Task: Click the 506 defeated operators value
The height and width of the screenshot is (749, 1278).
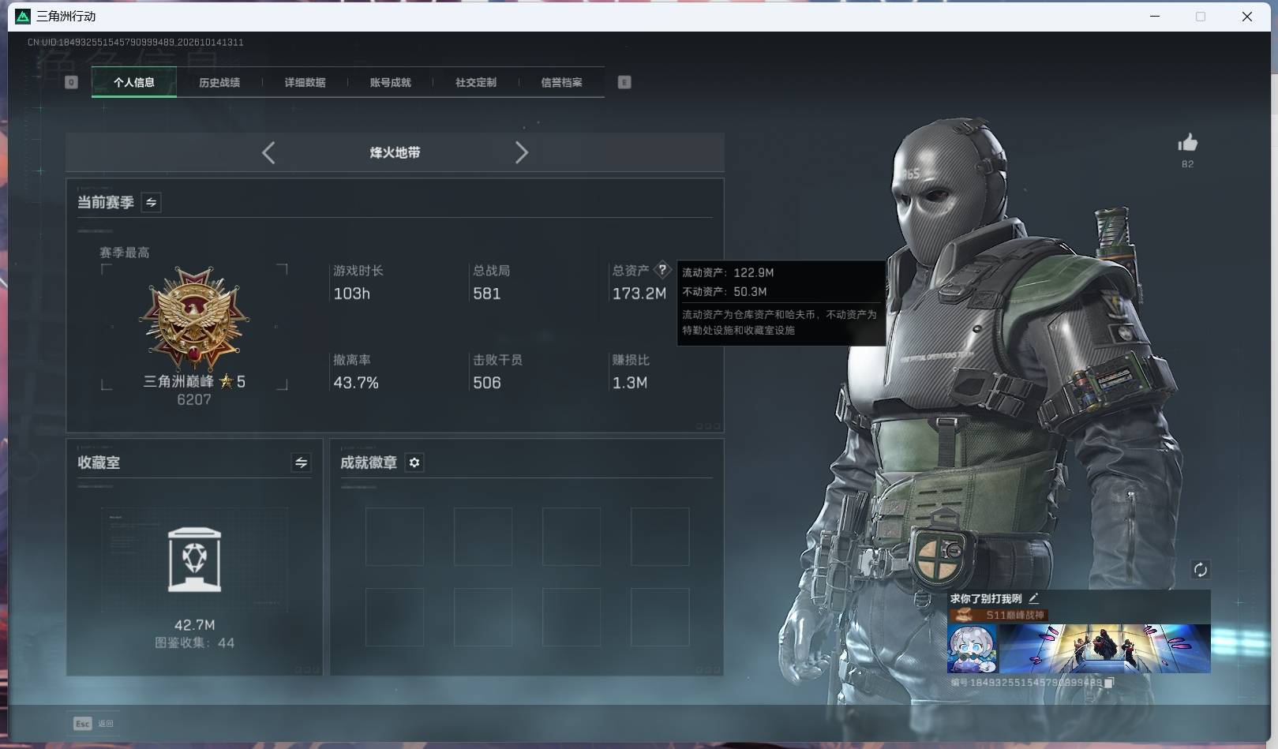Action: click(x=487, y=383)
